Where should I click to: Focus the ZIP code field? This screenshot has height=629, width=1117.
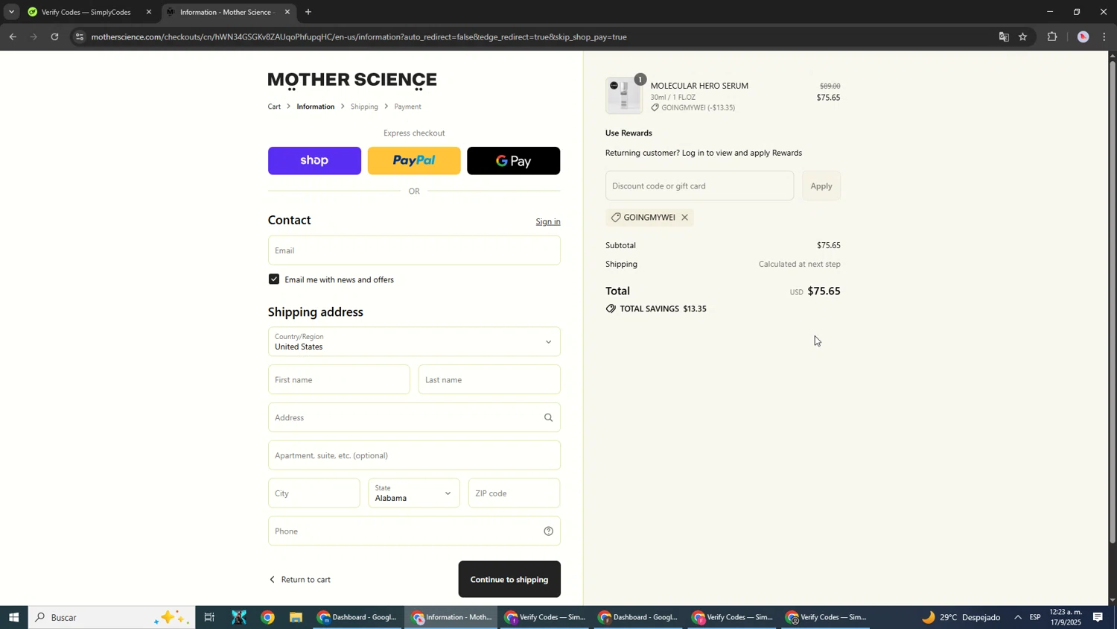pos(514,493)
